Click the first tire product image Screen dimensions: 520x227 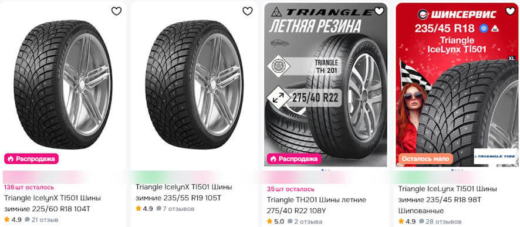click(63, 84)
